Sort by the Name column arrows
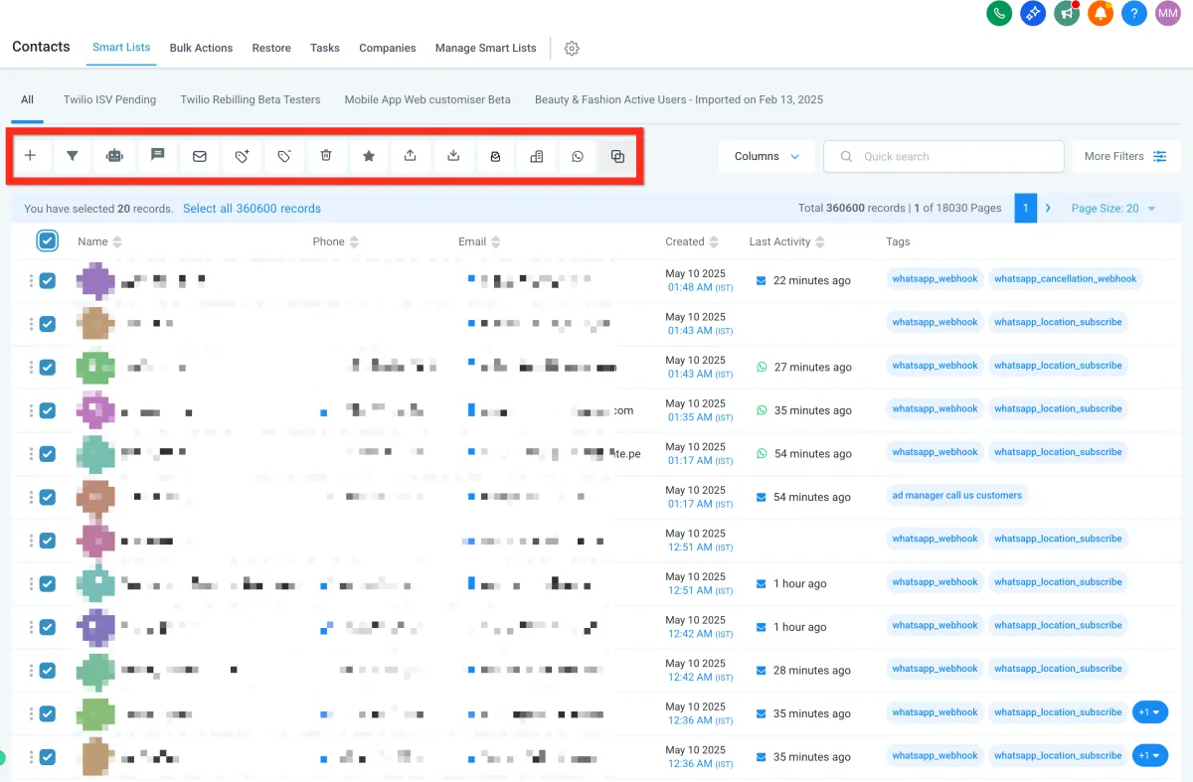 117,241
